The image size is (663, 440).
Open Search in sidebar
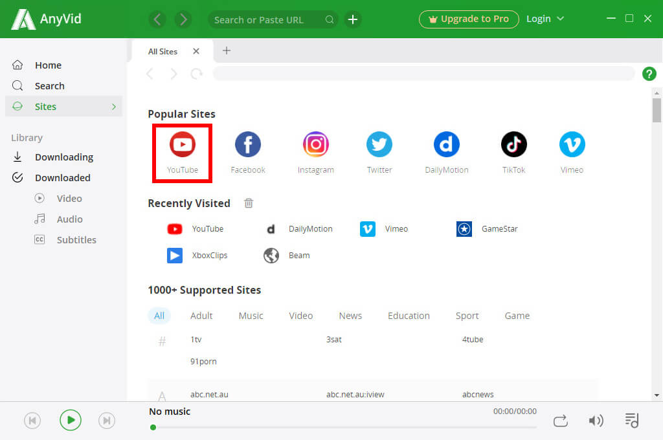pyautogui.click(x=49, y=86)
